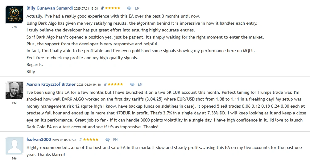The width and height of the screenshot is (310, 161).
Task: Click the five-star rating on Billy's review
Action: click(113, 8)
